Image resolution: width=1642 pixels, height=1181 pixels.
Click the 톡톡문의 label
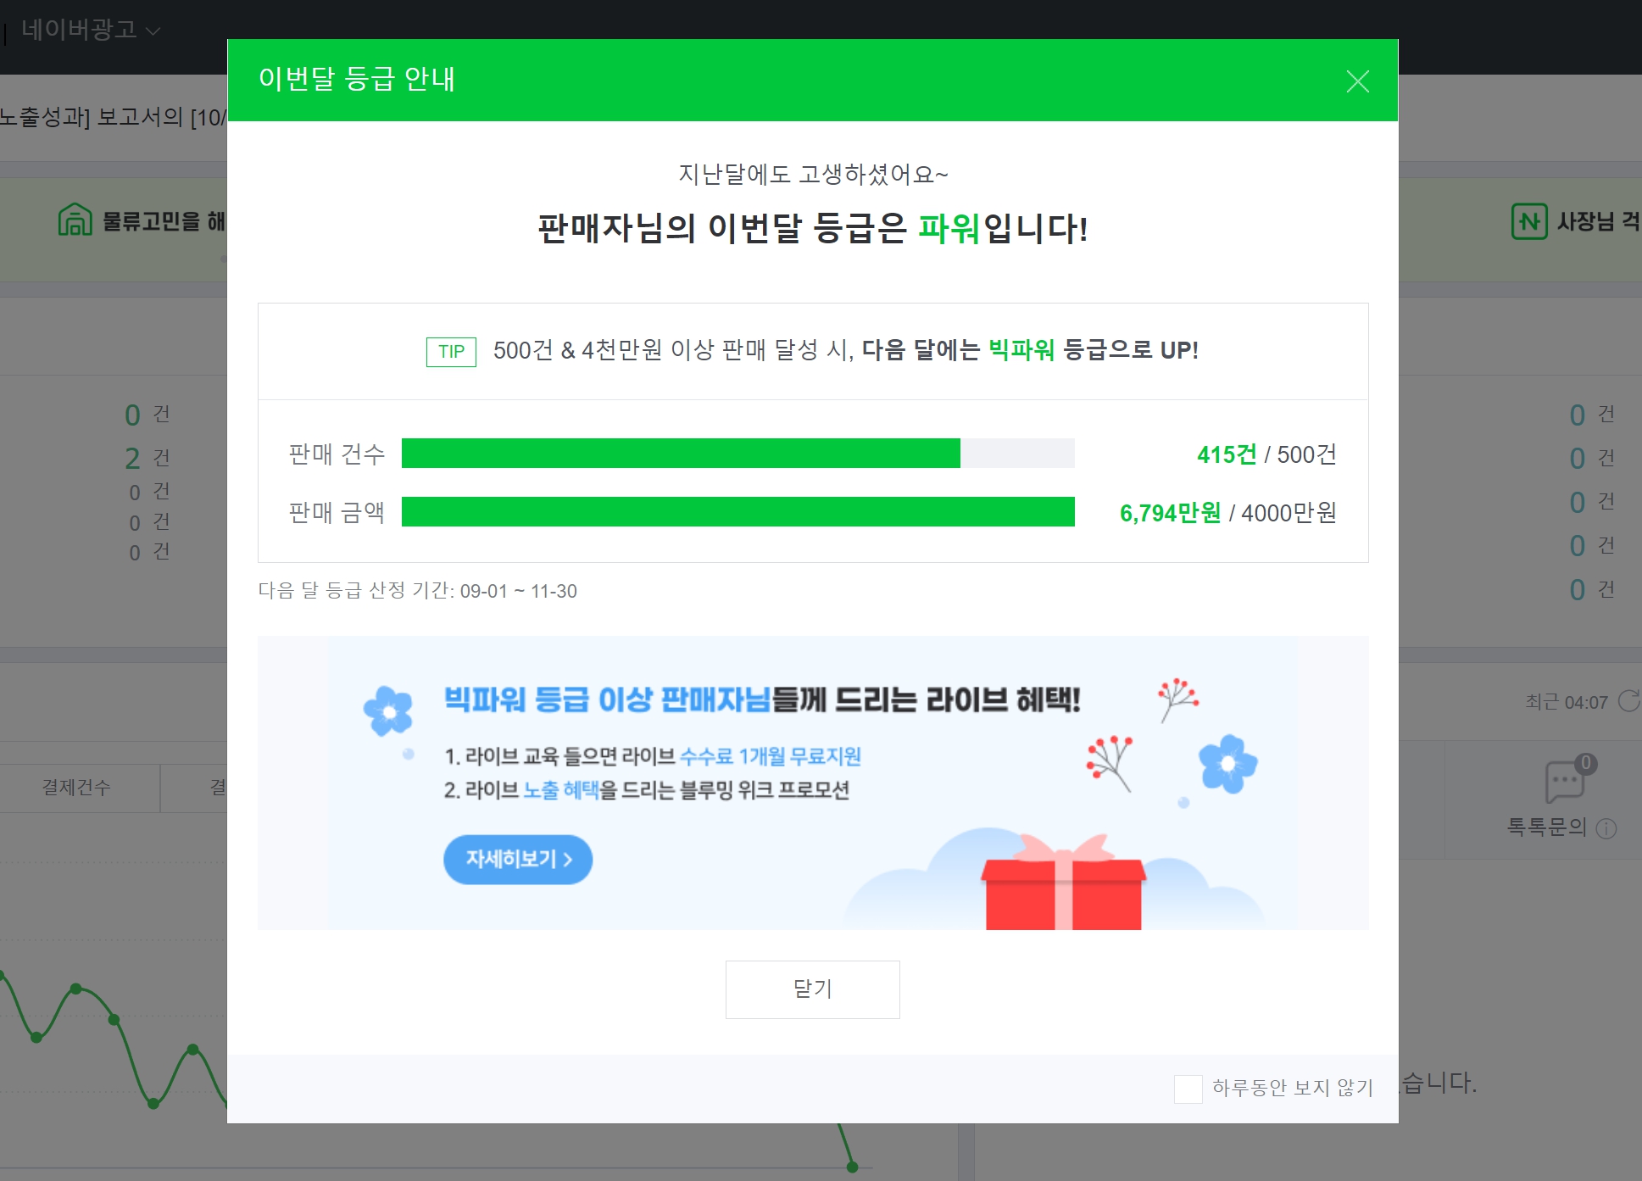click(1546, 827)
